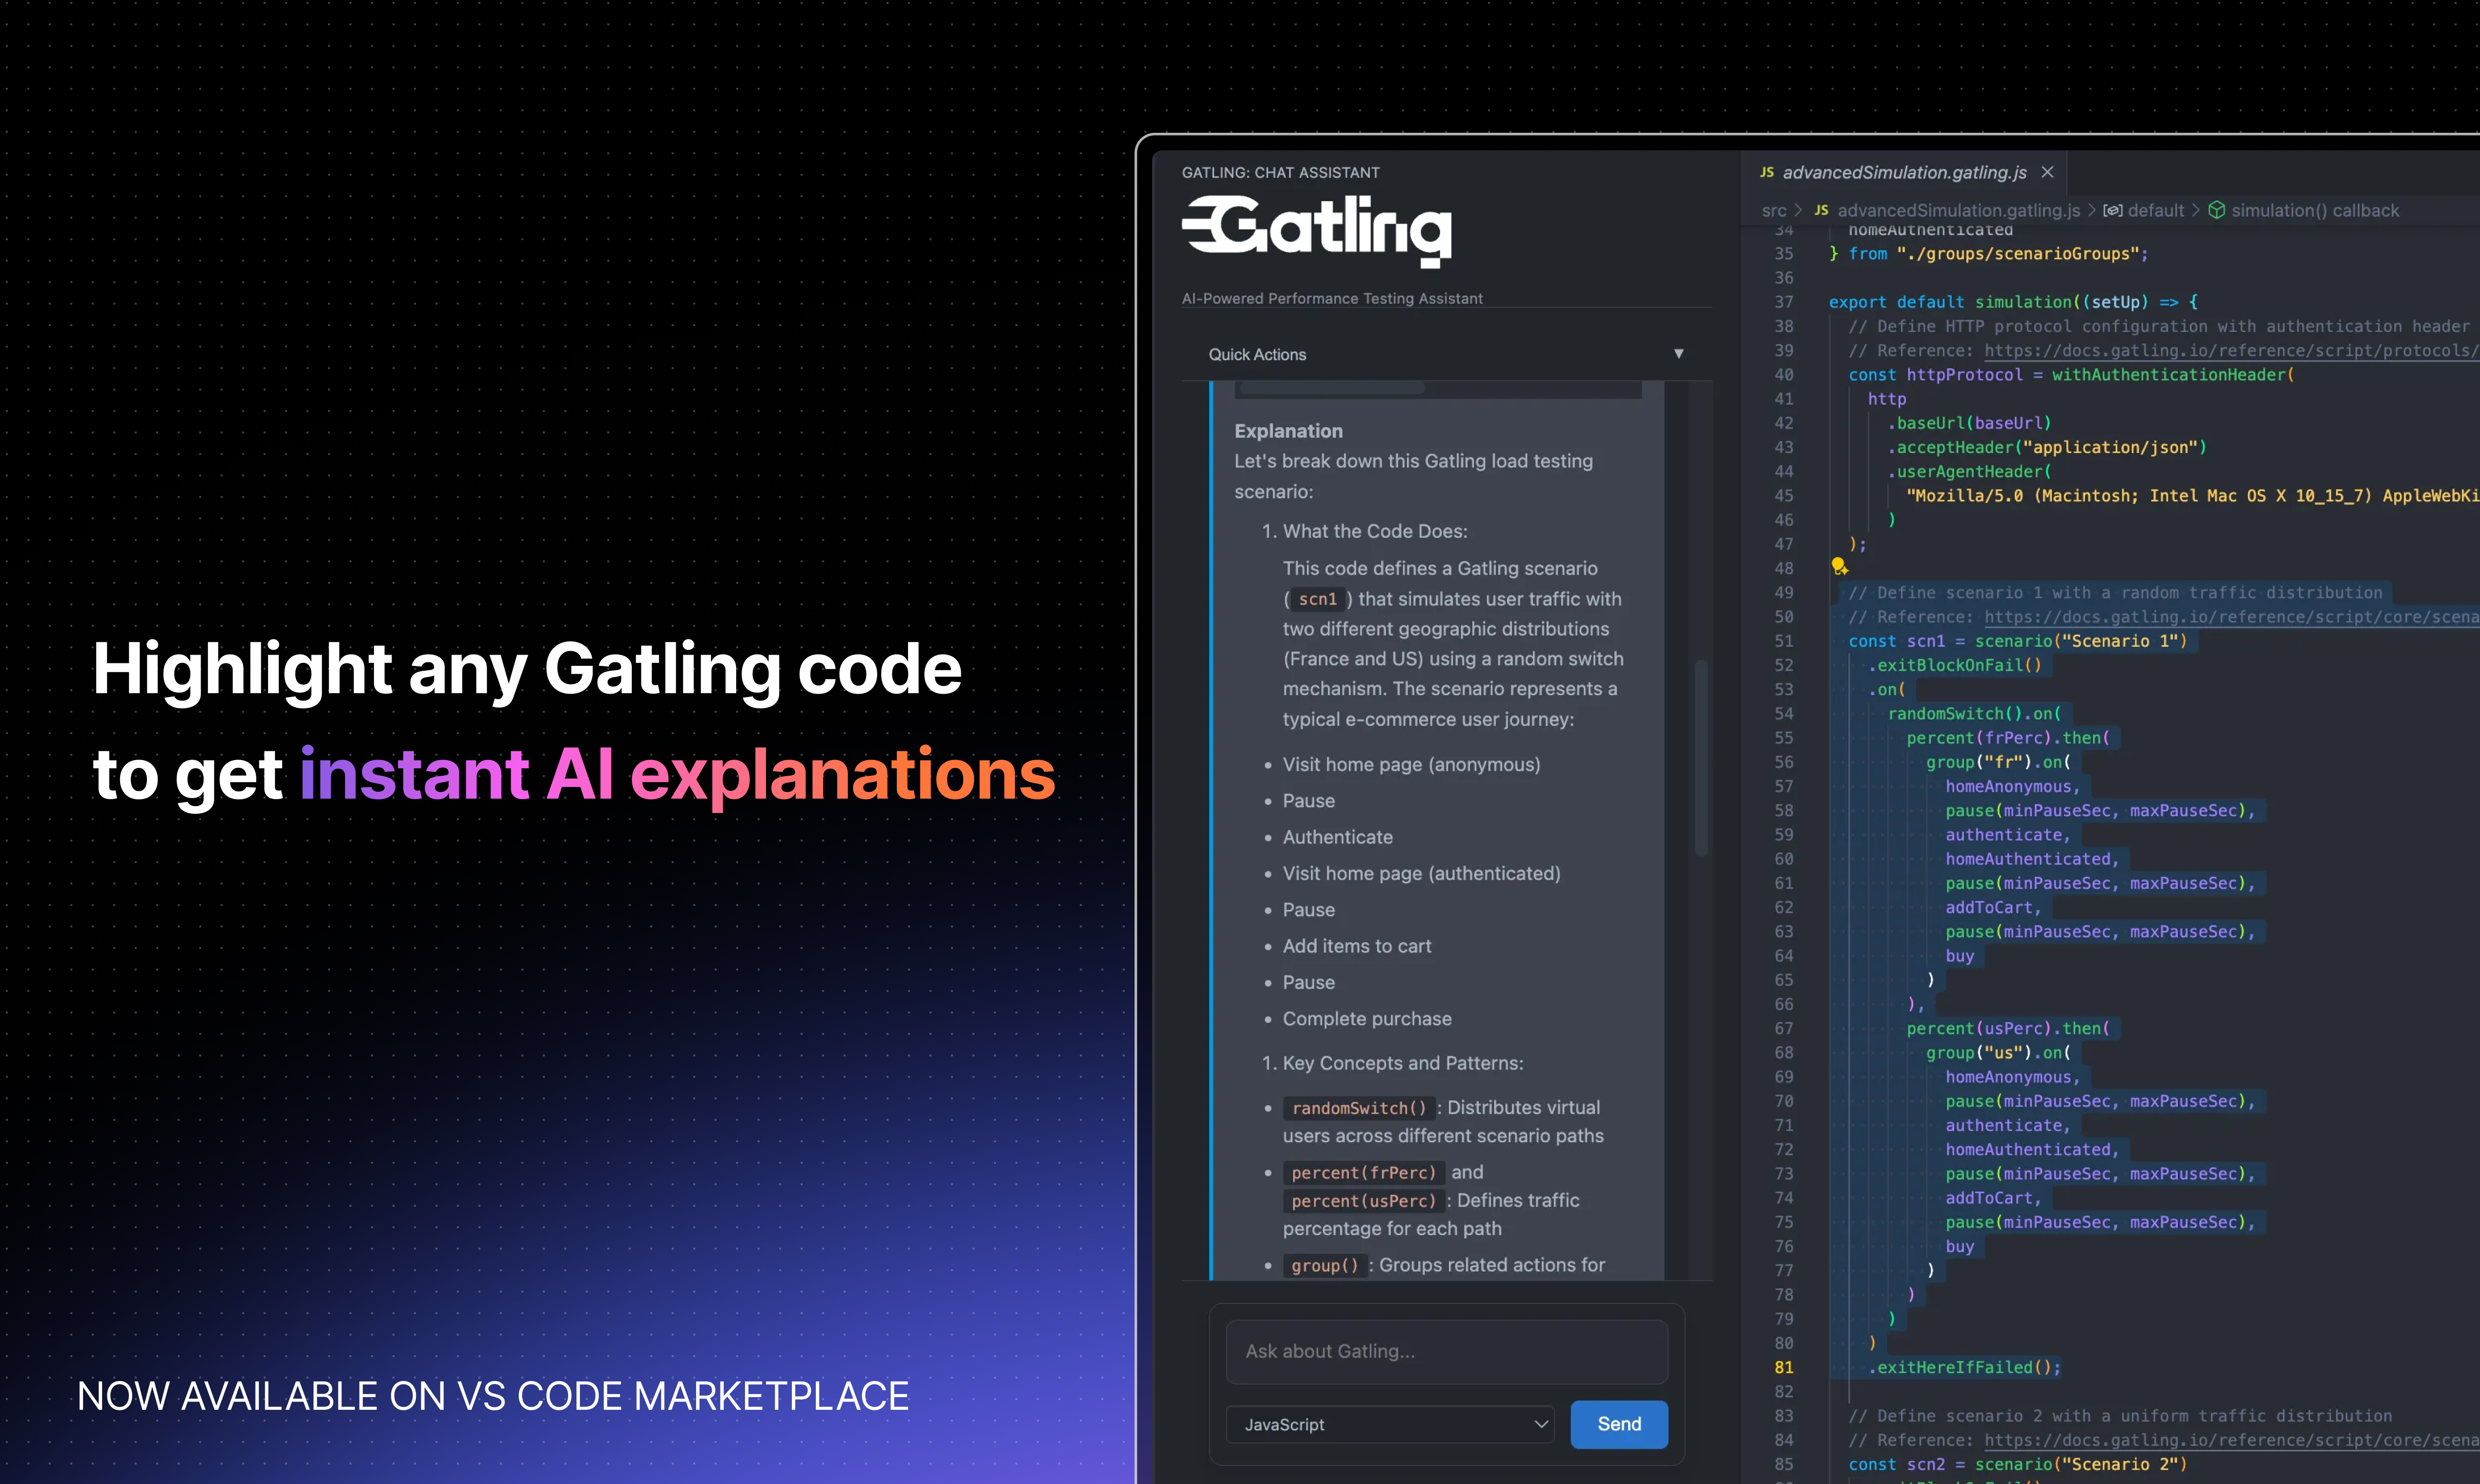The height and width of the screenshot is (1484, 2480).
Task: Open the src breadcrumb to browse folder contents
Action: [x=1774, y=210]
